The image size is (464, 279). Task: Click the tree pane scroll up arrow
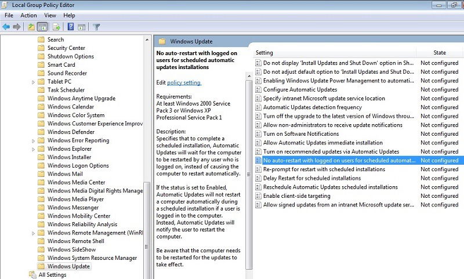coord(147,39)
